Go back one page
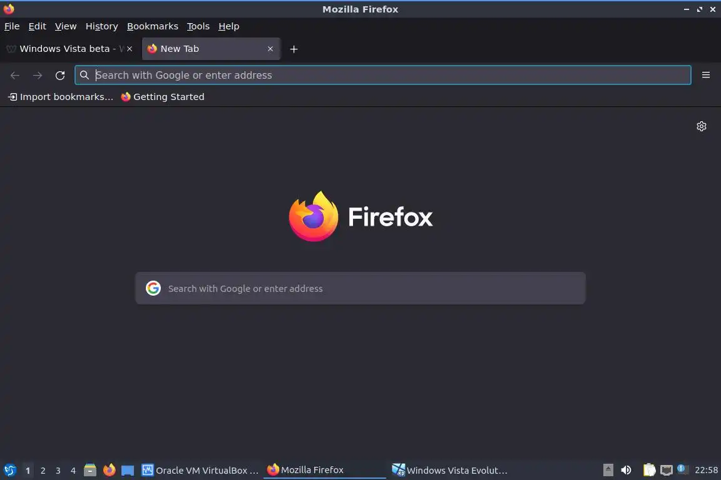 [x=15, y=76]
